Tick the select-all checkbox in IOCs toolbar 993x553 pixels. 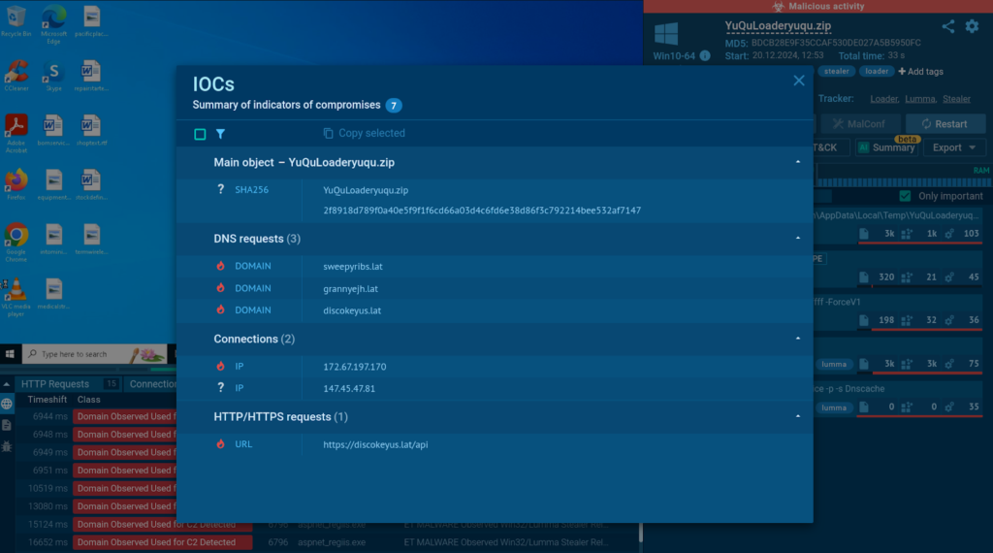tap(200, 134)
